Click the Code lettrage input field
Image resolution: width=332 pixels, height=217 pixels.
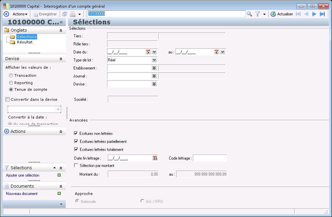pos(210,158)
